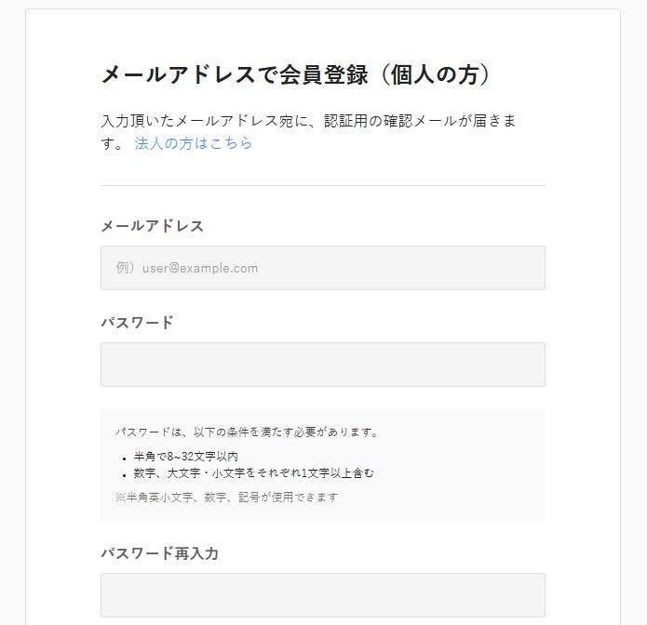This screenshot has width=647, height=625.
Task: Click the パスワード再入力 field label
Action: pyautogui.click(x=159, y=553)
